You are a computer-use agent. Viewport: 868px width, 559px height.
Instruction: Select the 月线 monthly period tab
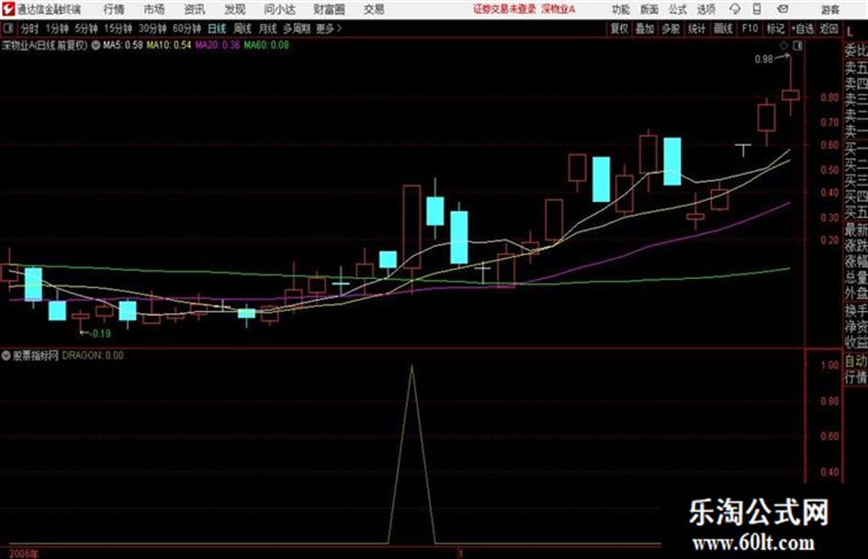click(268, 28)
